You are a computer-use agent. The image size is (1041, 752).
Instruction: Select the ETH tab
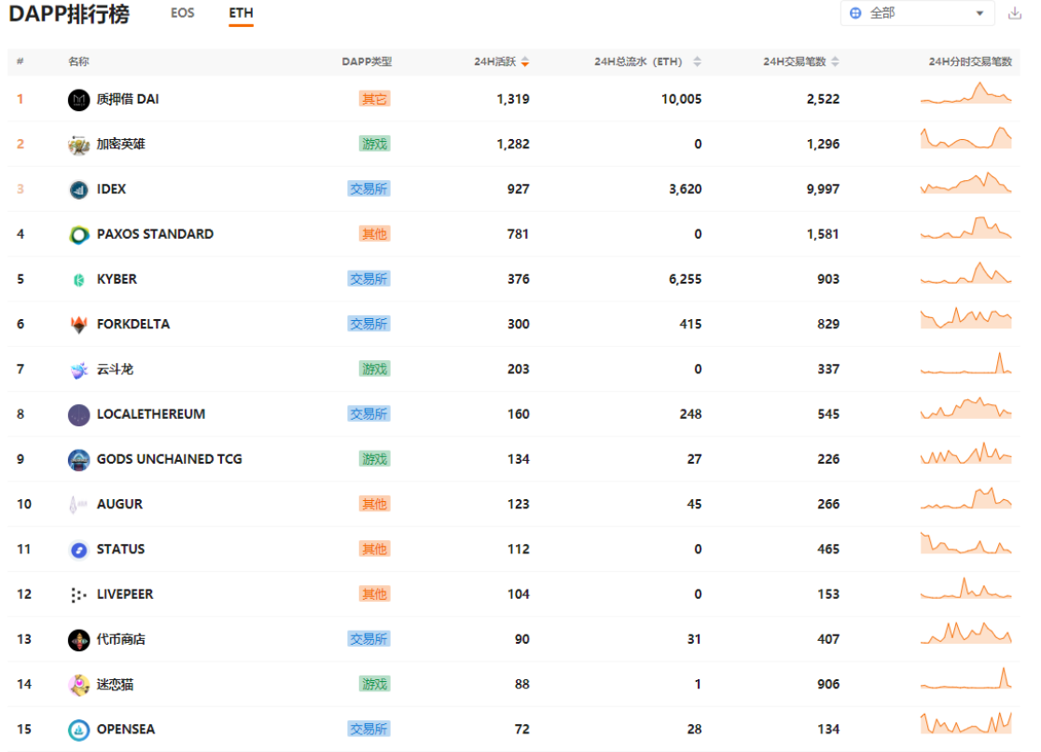click(241, 13)
